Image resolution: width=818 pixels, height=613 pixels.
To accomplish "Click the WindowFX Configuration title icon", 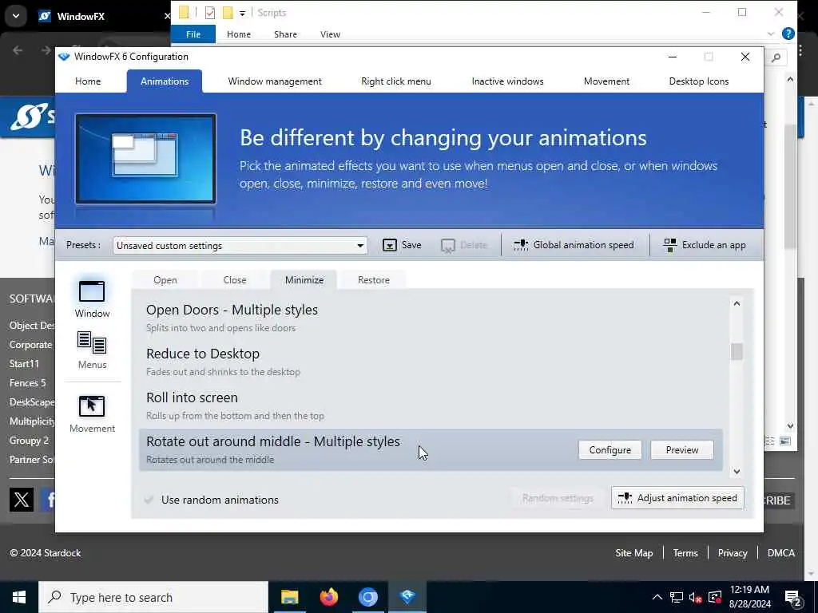I will tap(64, 57).
